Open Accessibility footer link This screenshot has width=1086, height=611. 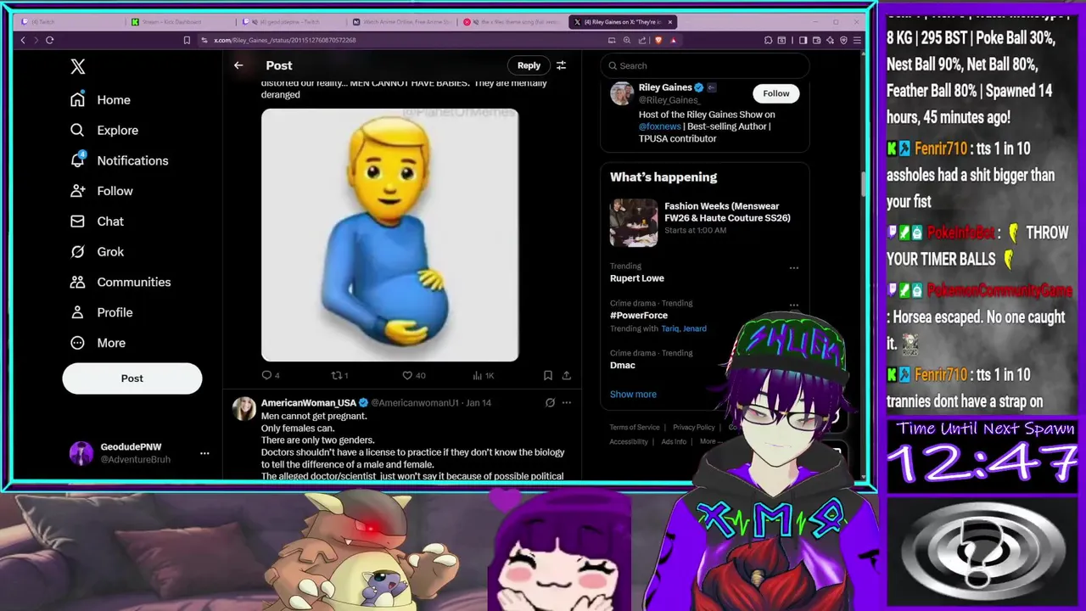pos(629,441)
